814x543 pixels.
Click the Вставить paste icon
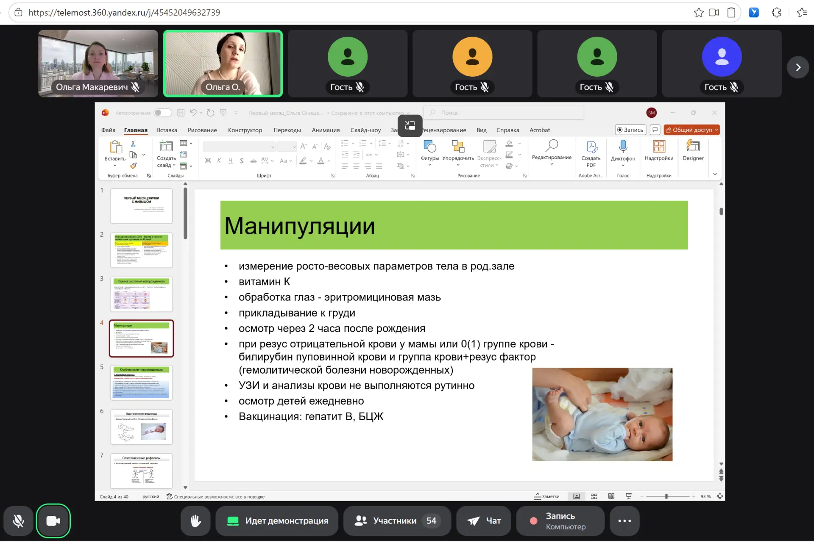coord(115,147)
